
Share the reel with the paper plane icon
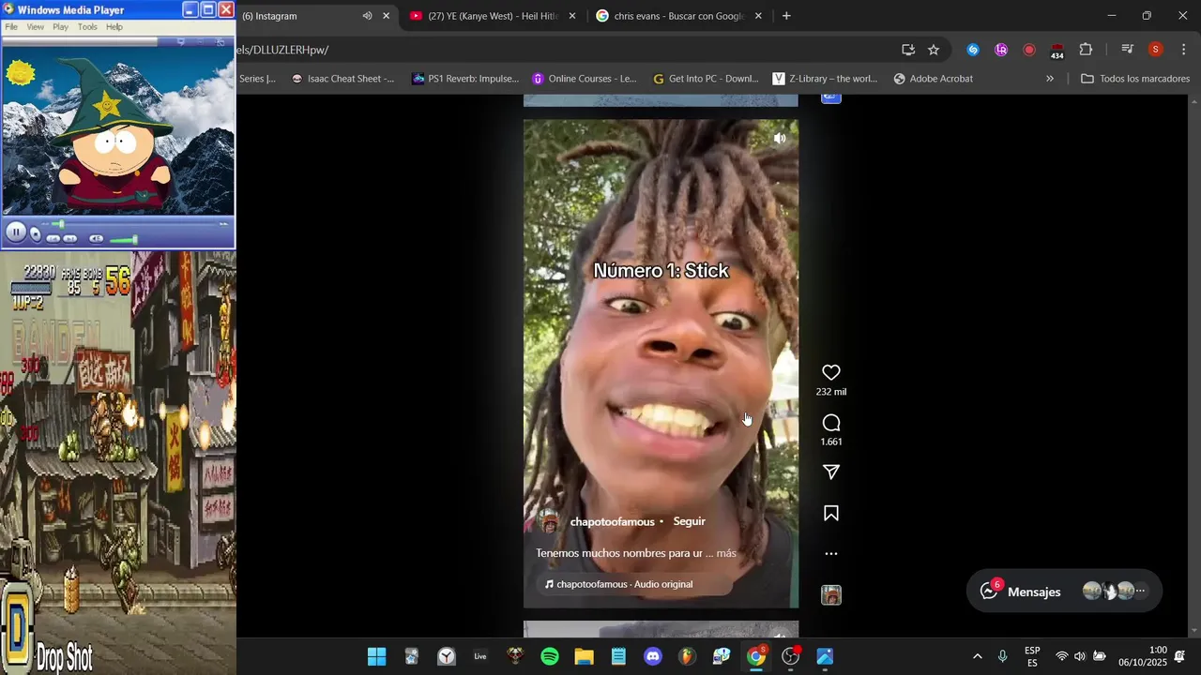[x=831, y=472]
